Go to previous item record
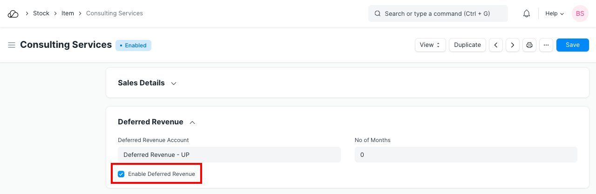Viewport: 596px width, 194px height. click(x=496, y=45)
